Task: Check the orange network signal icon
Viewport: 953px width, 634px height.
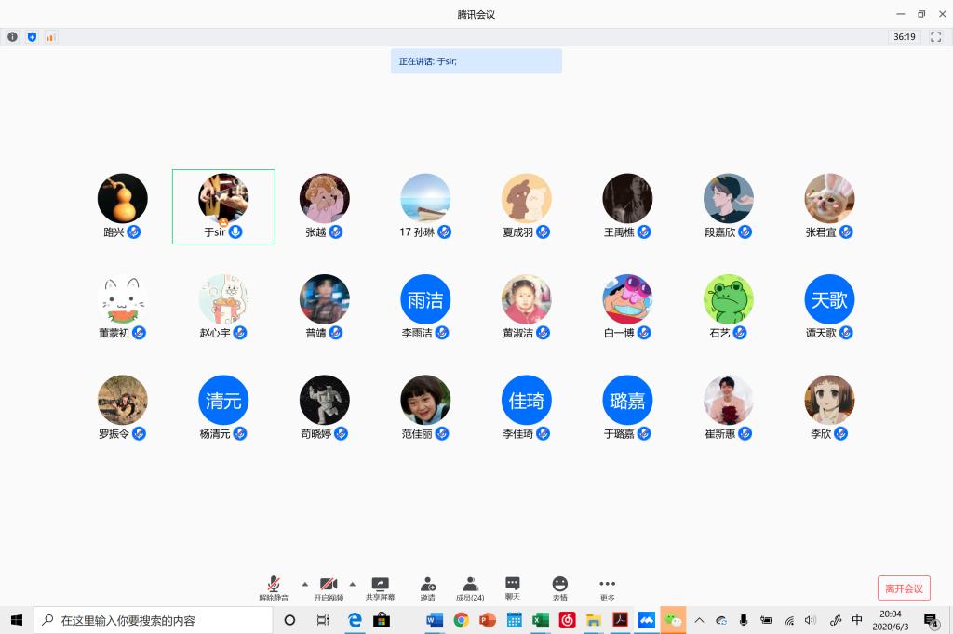Action: coord(50,37)
